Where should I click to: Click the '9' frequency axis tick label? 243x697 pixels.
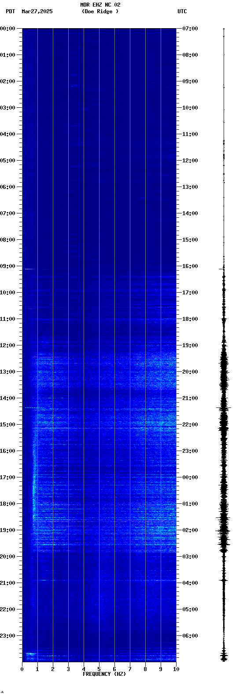(x=161, y=669)
